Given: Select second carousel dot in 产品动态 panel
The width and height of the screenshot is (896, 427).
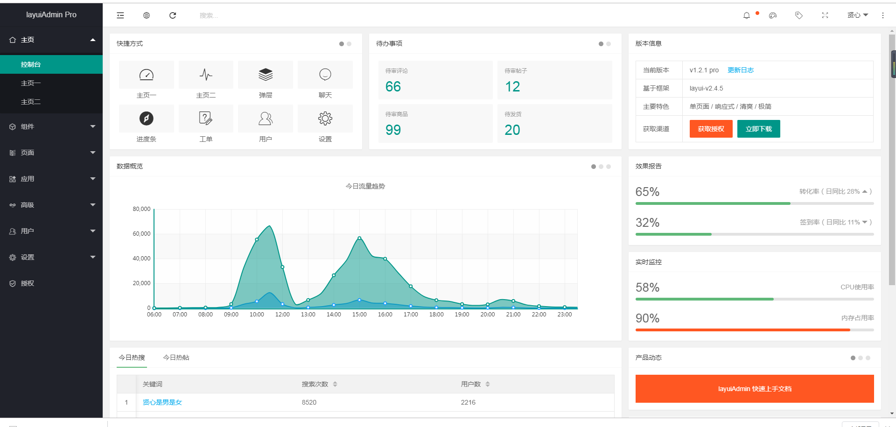Looking at the screenshot, I should click(x=861, y=358).
